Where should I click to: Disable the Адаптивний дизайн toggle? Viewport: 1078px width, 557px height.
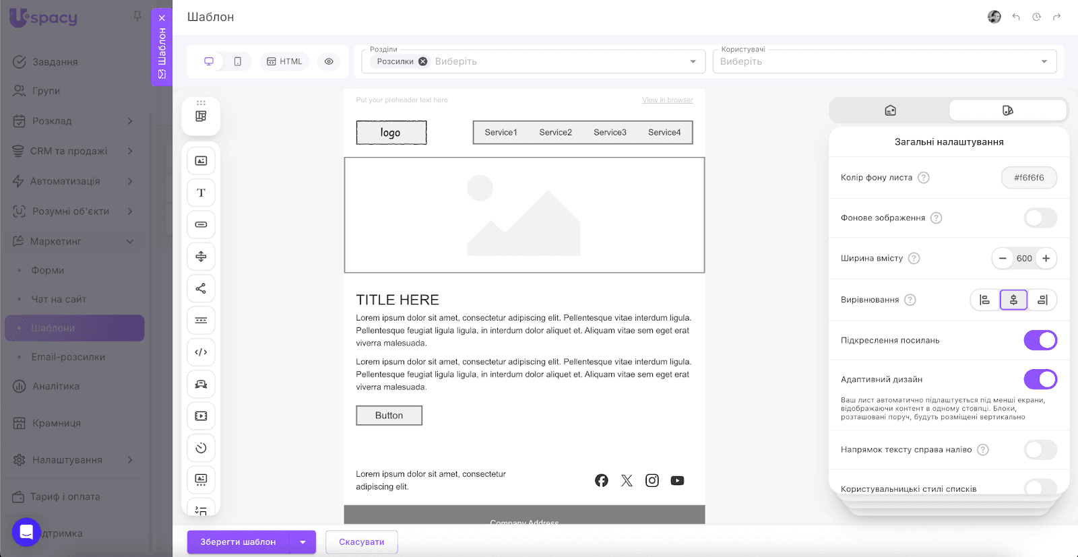click(x=1040, y=379)
